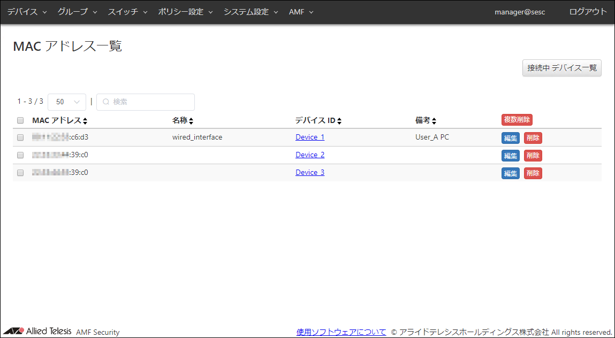615x338 pixels.
Task: Select the checkbox for Device_3 row
Action: pos(20,173)
